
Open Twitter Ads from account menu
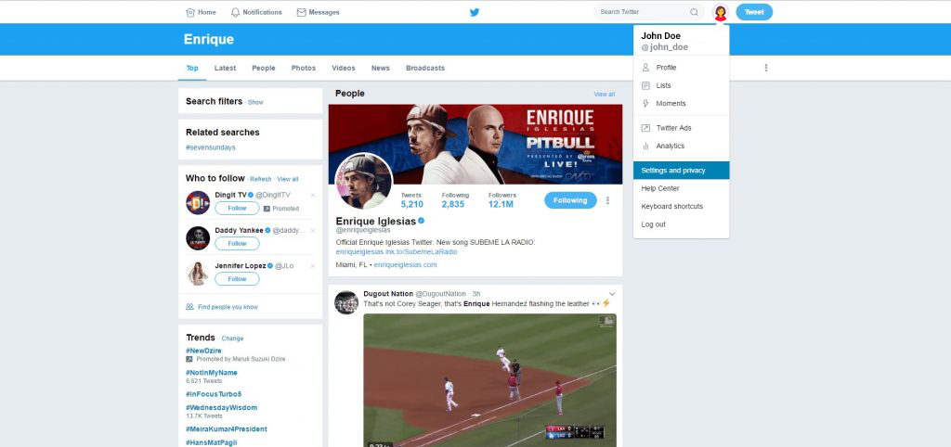click(681, 128)
